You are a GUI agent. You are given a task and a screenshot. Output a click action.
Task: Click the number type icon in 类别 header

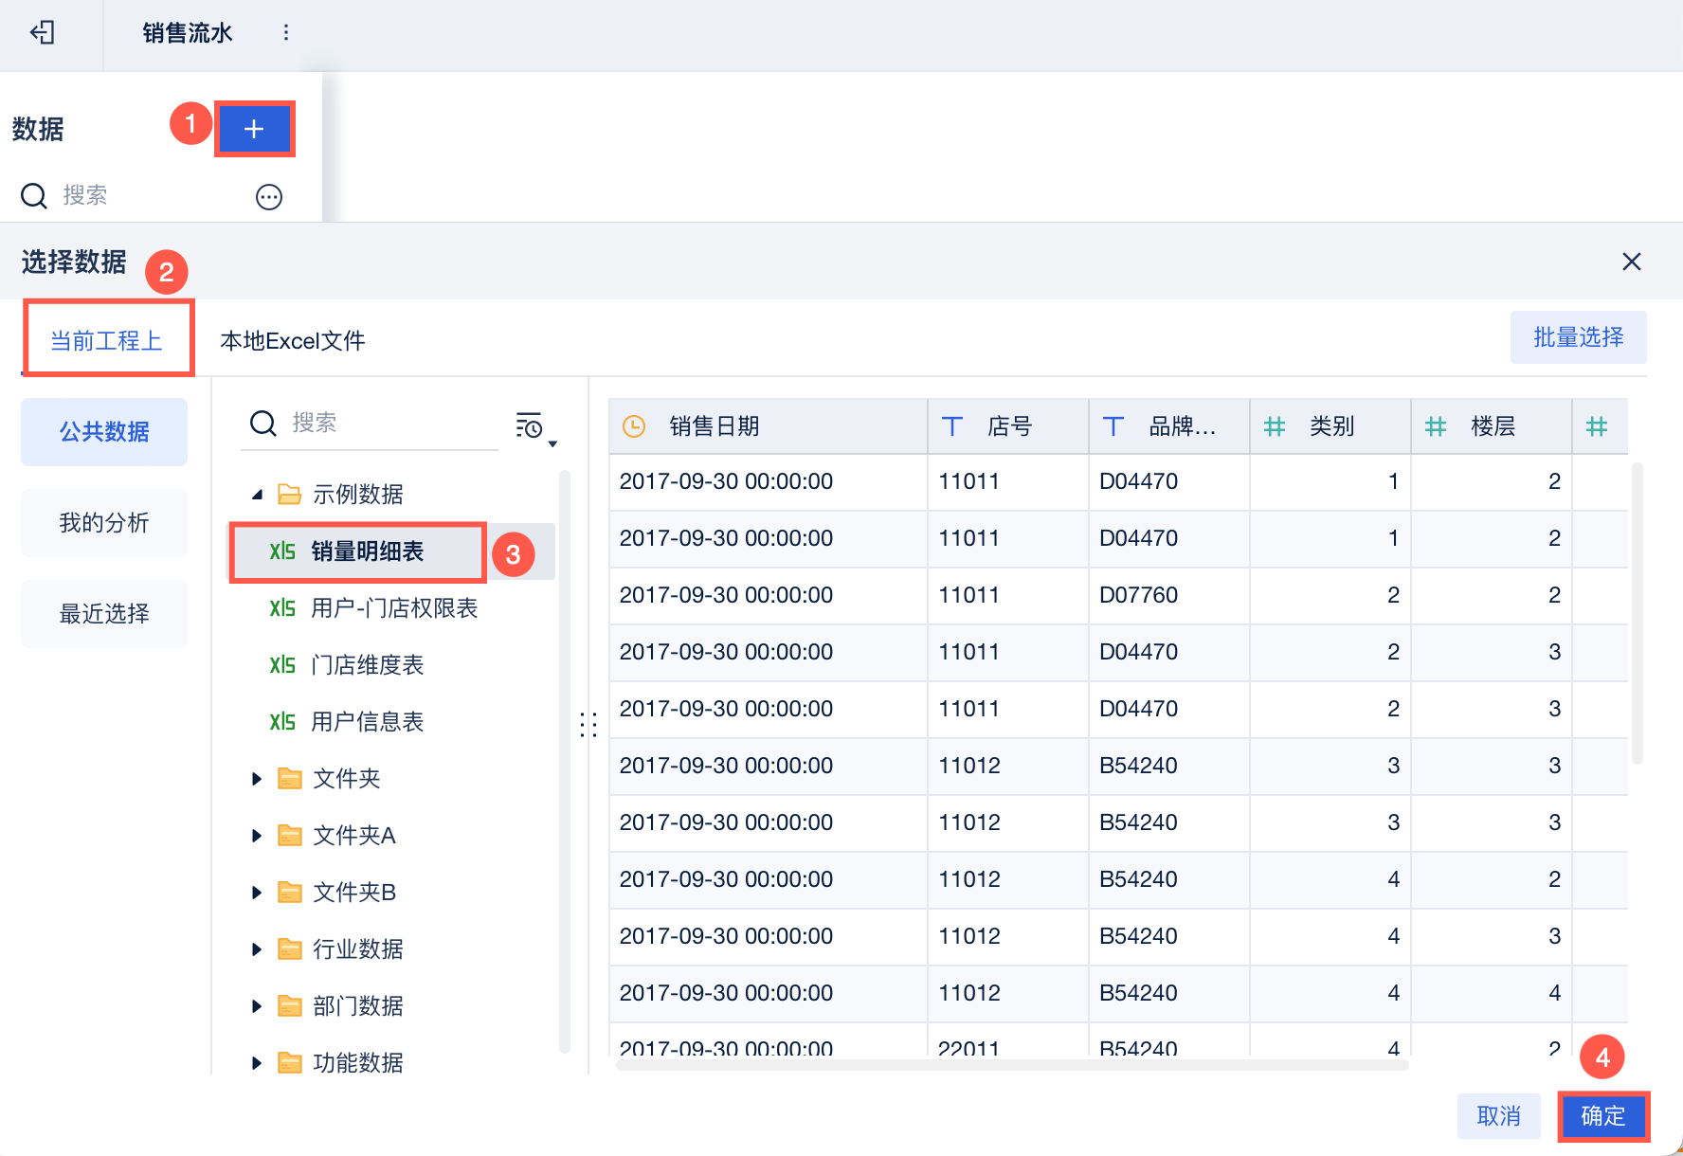tap(1275, 426)
